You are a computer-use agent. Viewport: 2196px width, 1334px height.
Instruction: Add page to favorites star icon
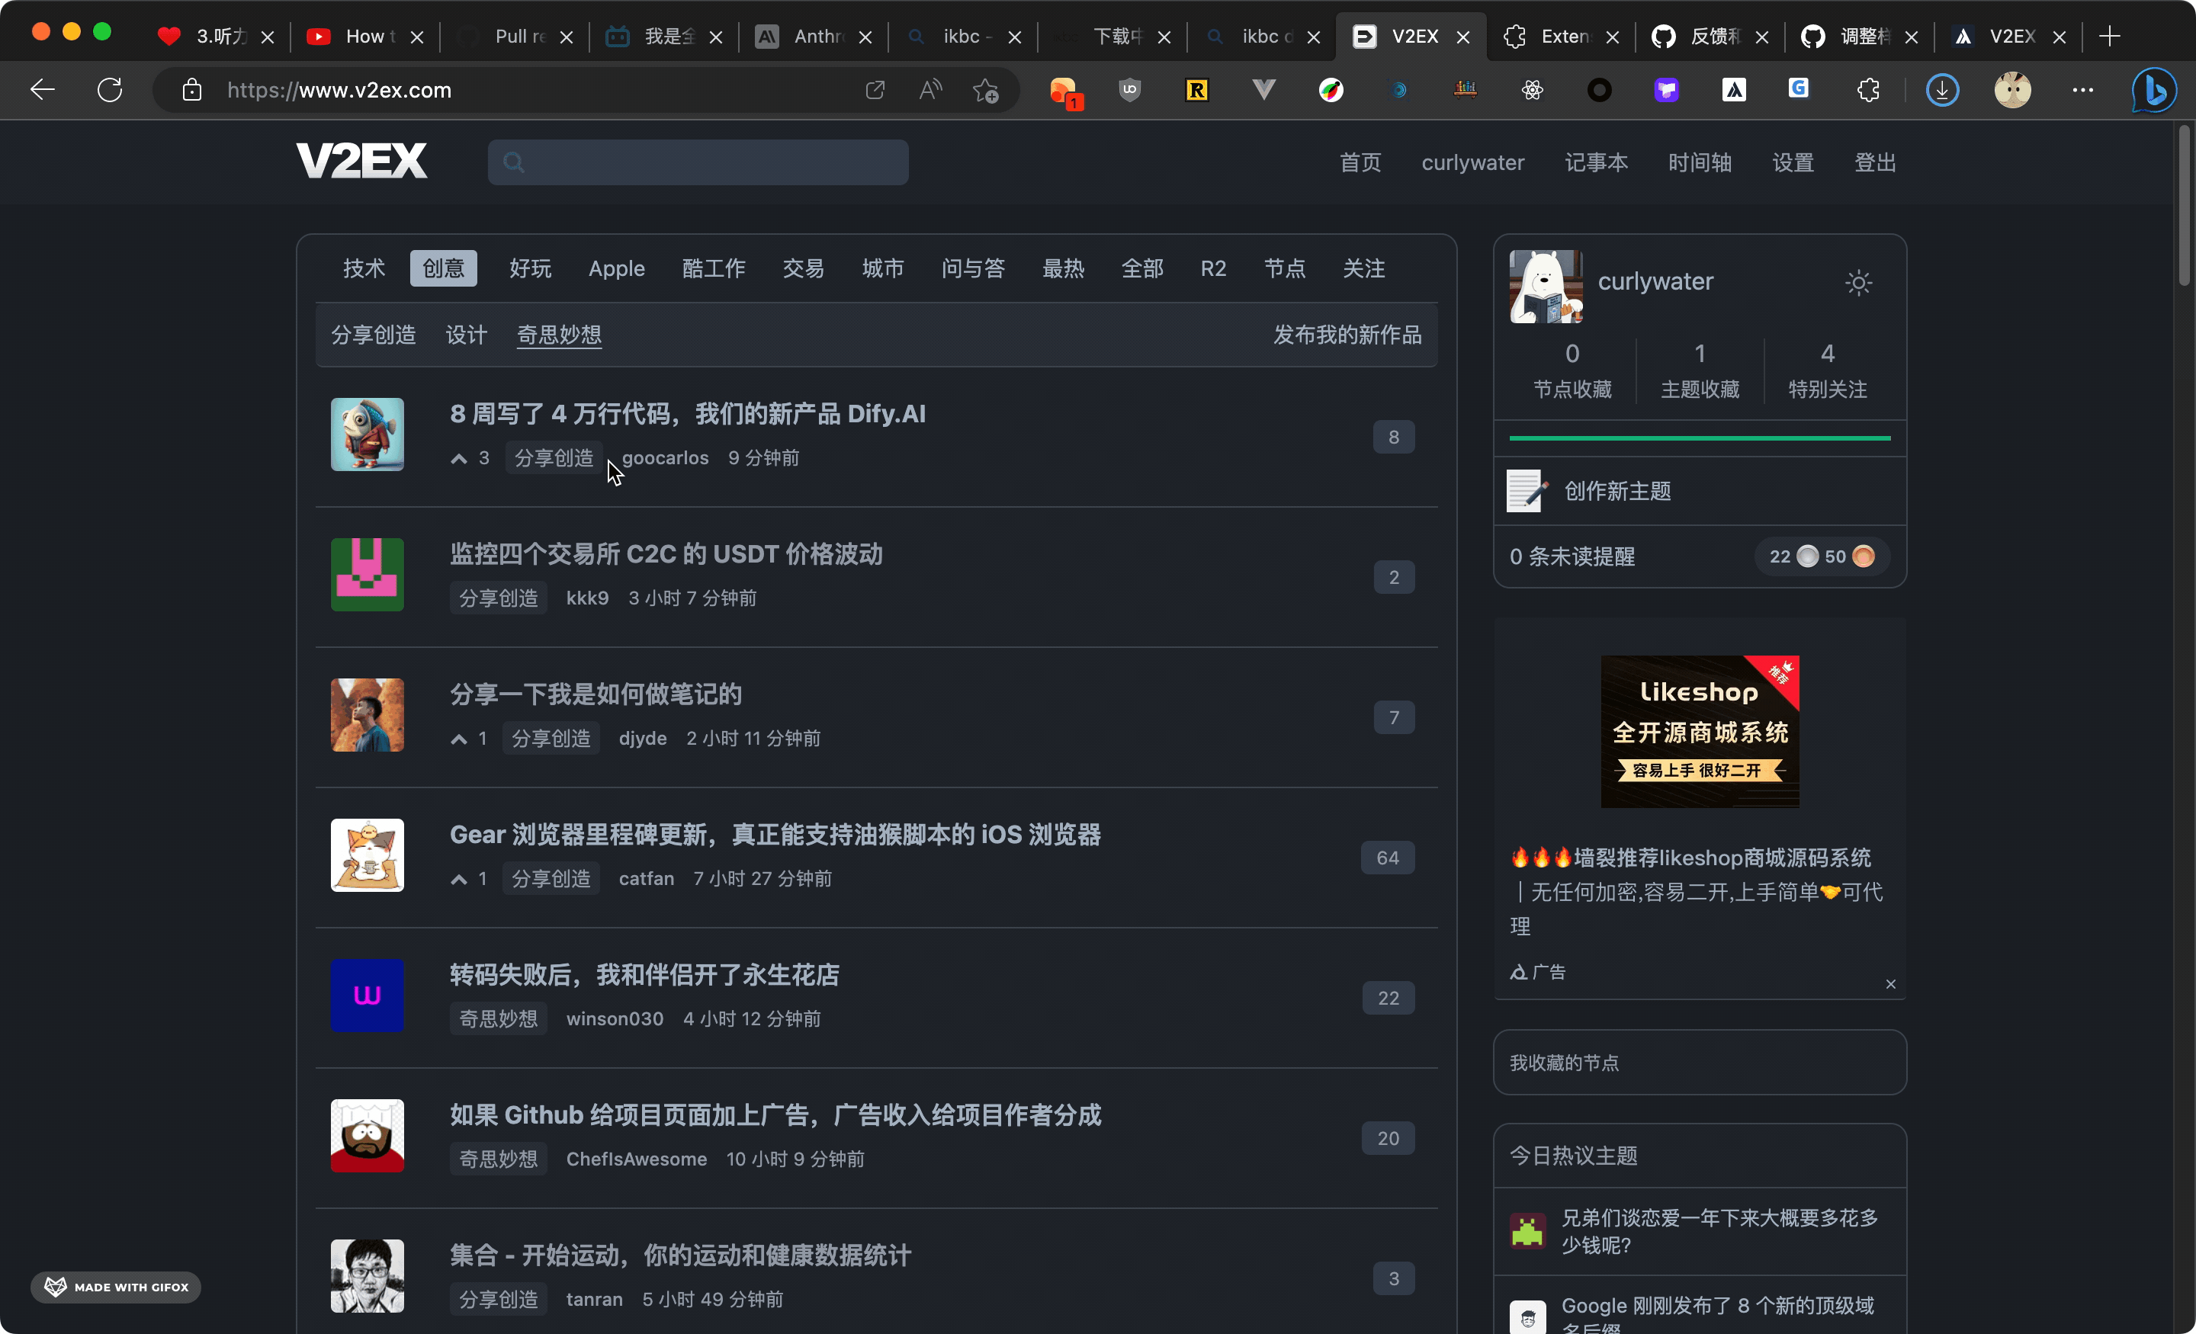986,90
